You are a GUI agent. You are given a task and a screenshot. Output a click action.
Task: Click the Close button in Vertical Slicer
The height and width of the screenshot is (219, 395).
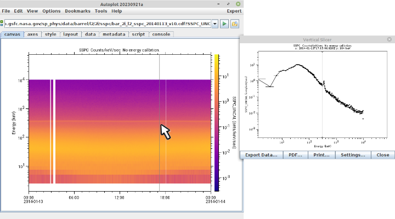[x=383, y=155]
